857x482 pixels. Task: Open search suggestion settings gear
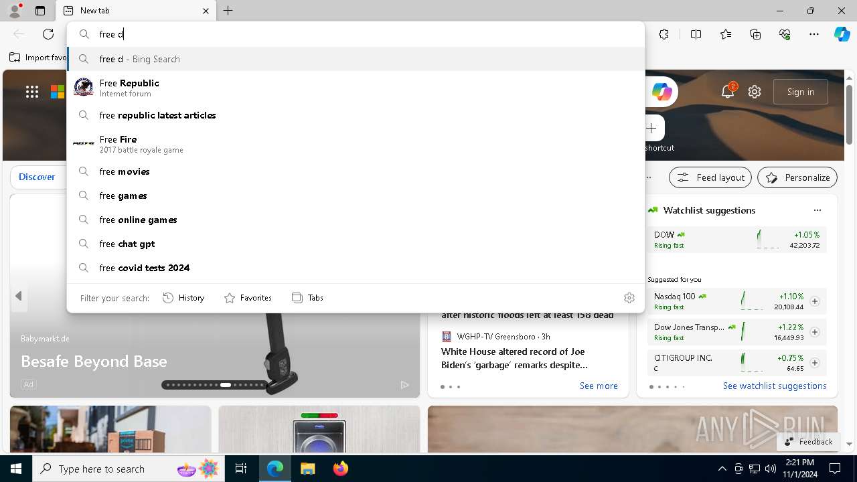pyautogui.click(x=629, y=298)
